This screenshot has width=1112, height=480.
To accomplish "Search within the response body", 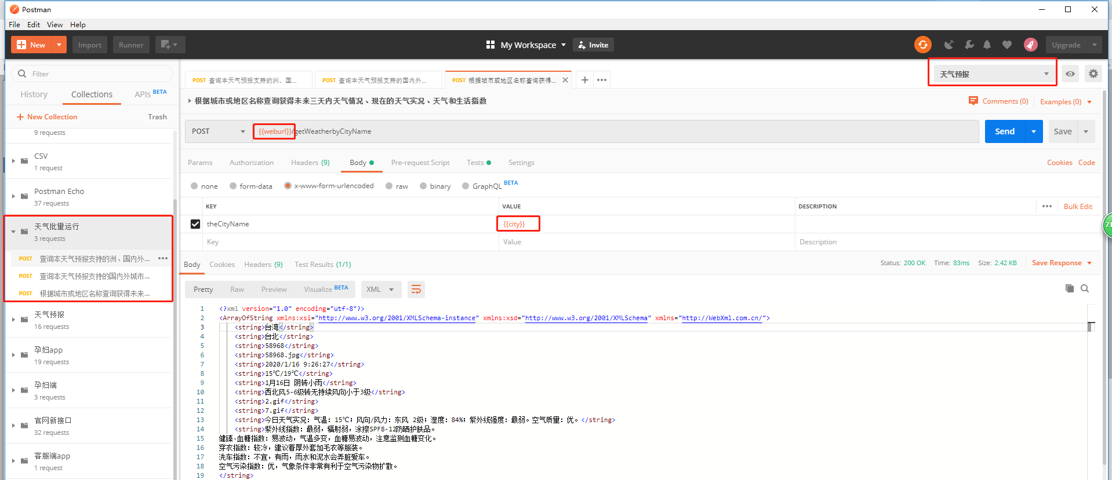I will [x=1085, y=288].
